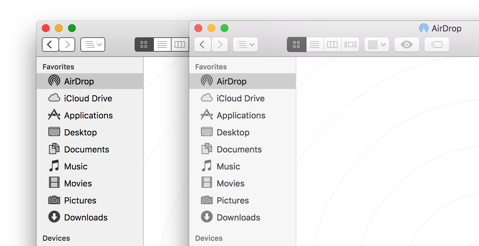The image size is (479, 246).
Task: Open Documents in the back window sidebar
Action: [x=90, y=149]
